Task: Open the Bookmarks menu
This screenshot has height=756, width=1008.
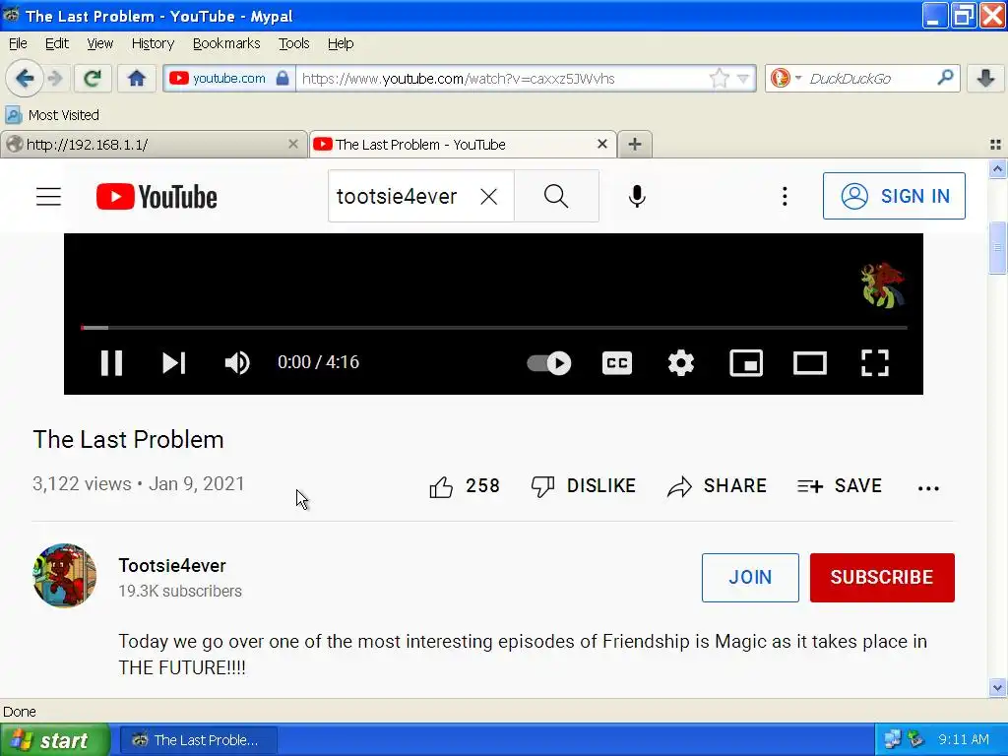Action: tap(226, 43)
